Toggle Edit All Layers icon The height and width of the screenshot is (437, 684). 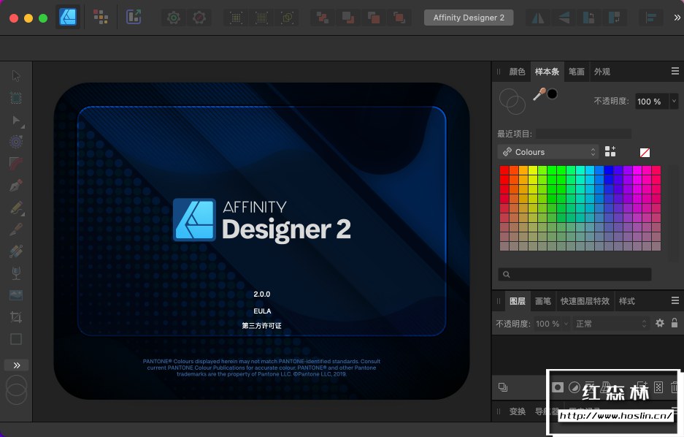click(x=503, y=387)
